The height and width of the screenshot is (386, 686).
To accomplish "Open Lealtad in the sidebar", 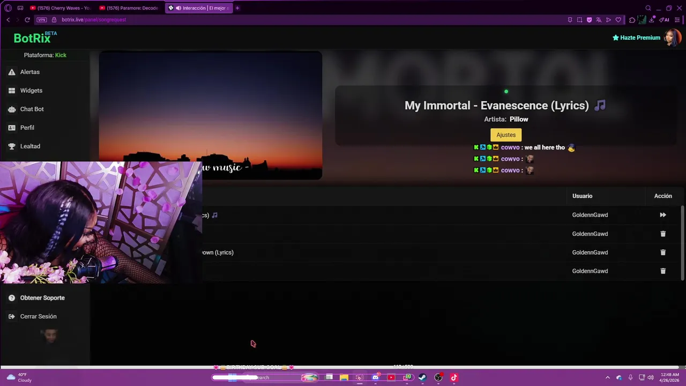I will point(30,146).
